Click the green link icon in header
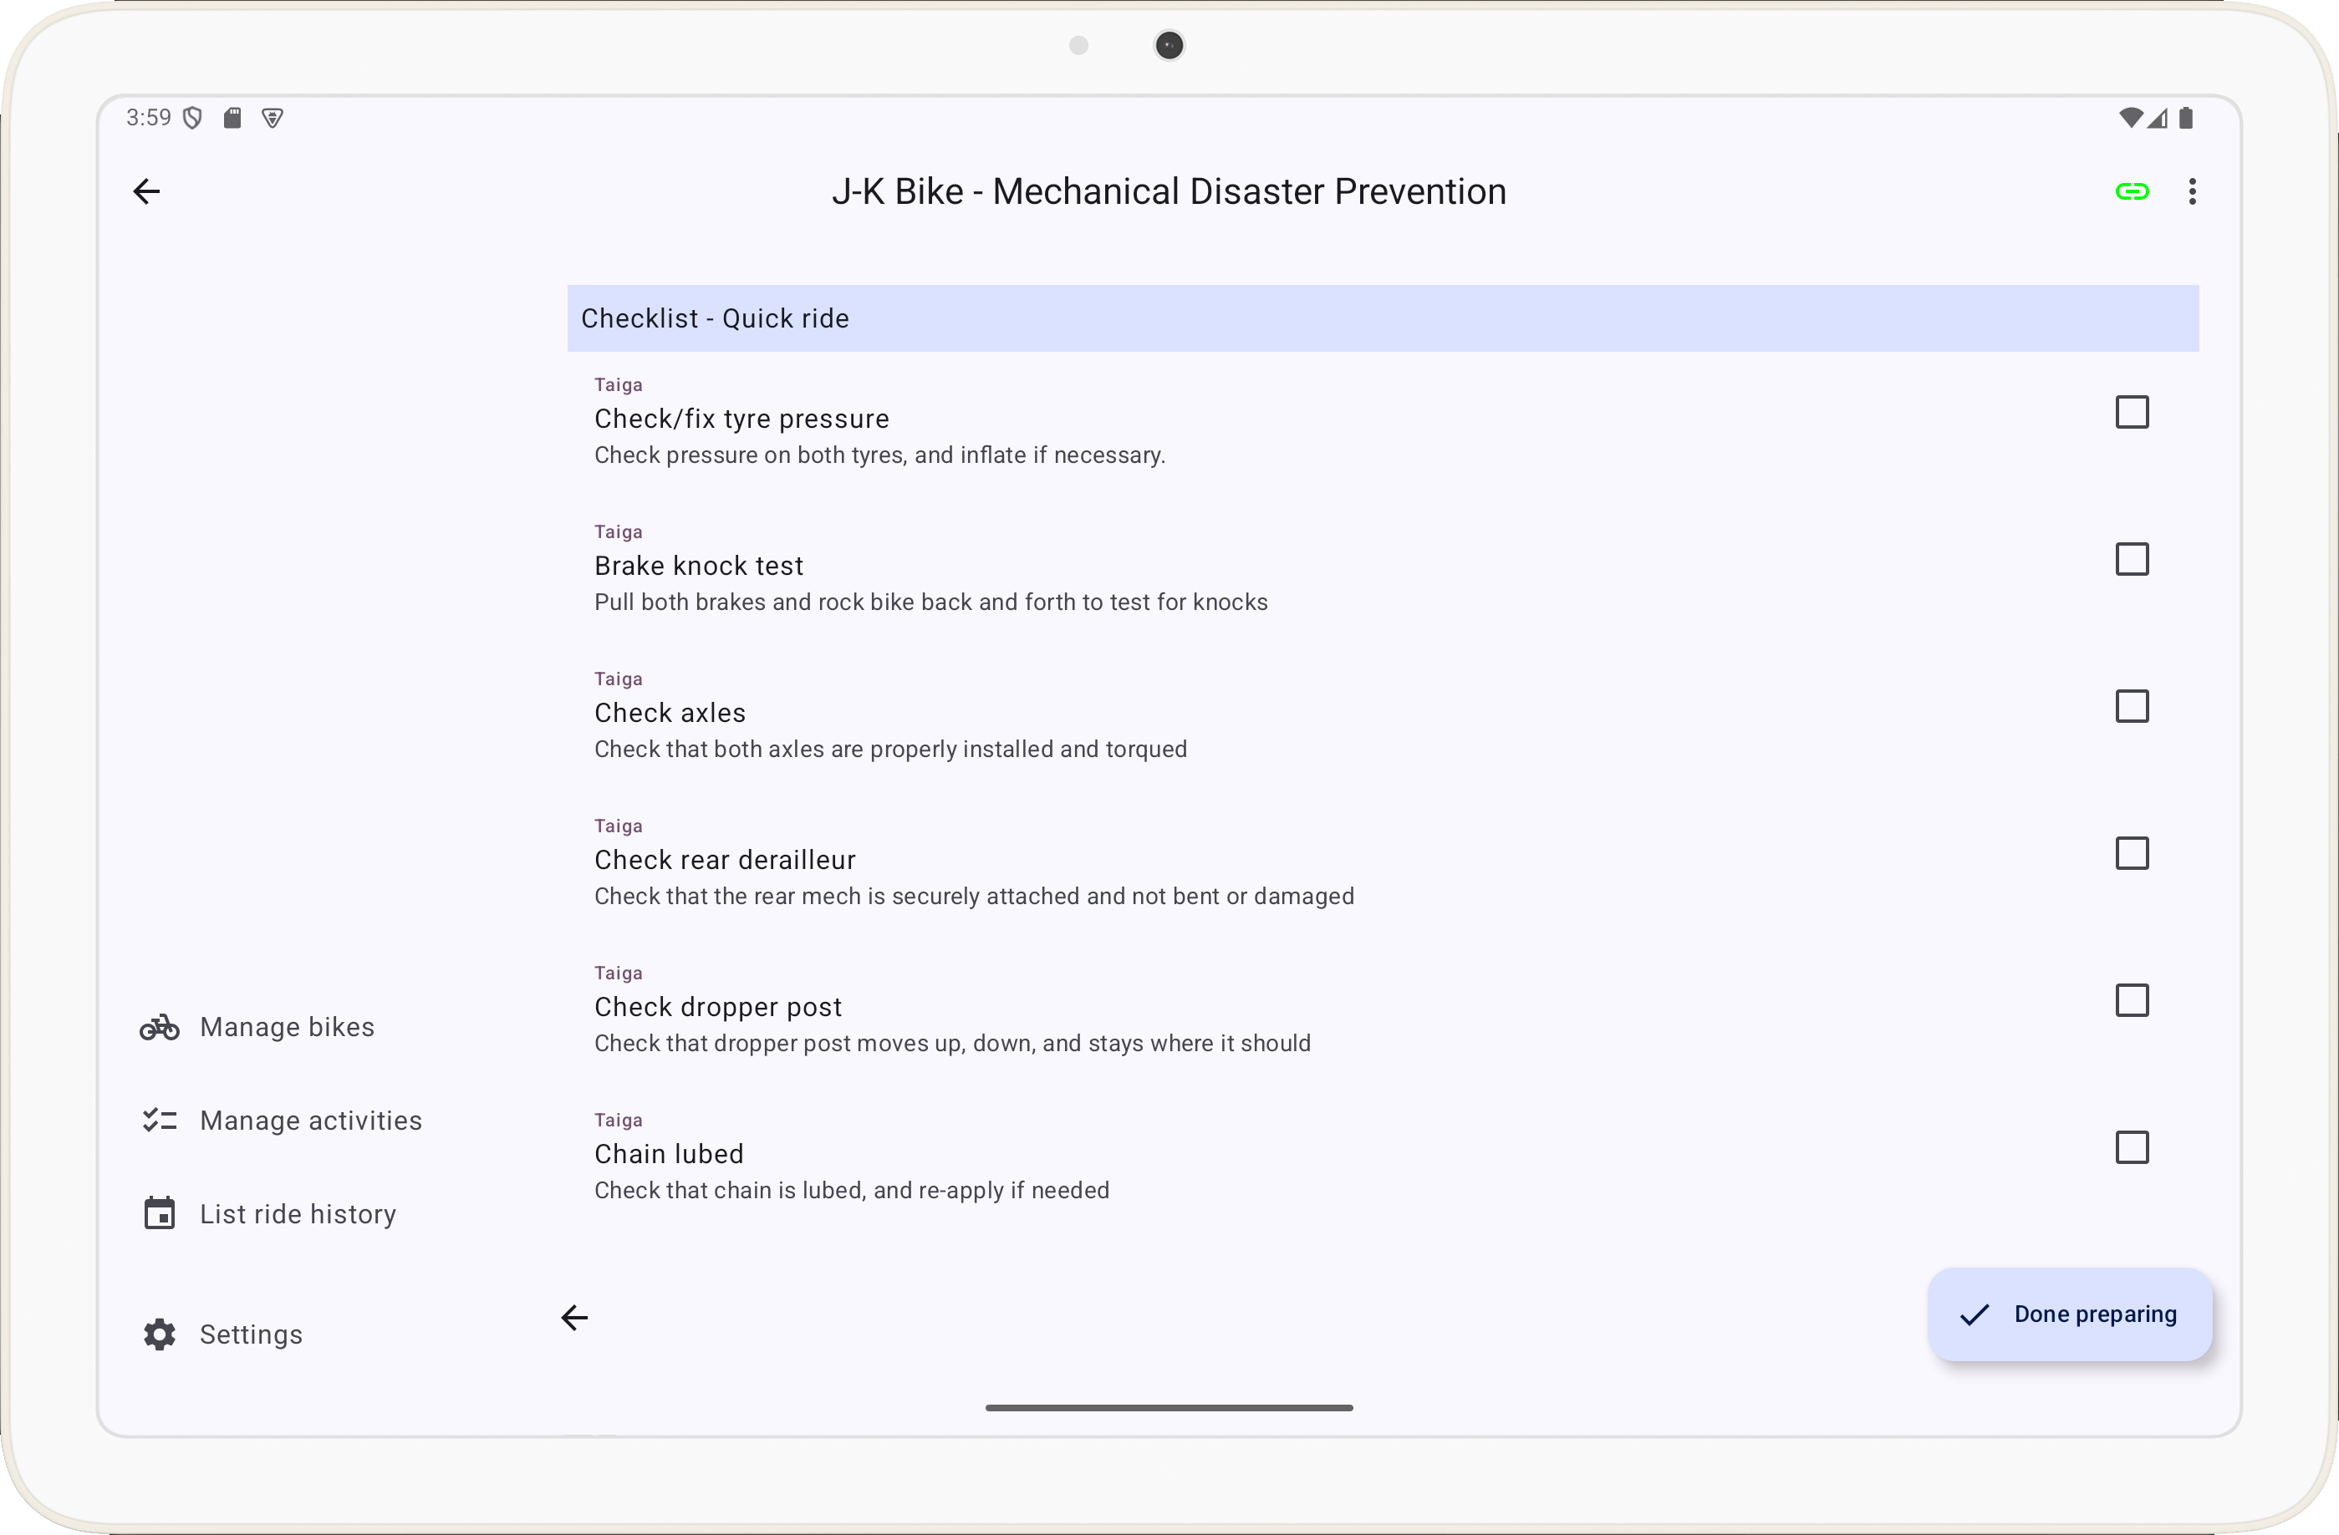Screen dimensions: 2339x1535 (2132, 191)
